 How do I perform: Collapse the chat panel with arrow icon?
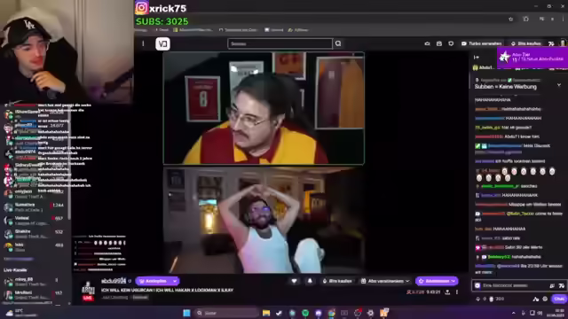pyautogui.click(x=476, y=57)
